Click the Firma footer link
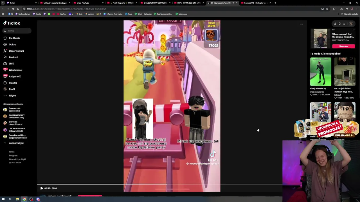This screenshot has height=202, width=360. click(x=12, y=152)
